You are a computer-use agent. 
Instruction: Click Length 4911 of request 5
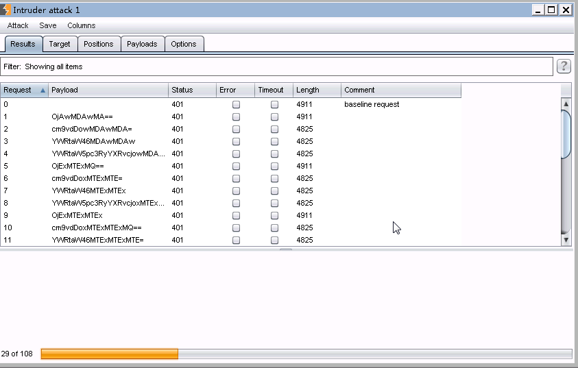(x=304, y=166)
